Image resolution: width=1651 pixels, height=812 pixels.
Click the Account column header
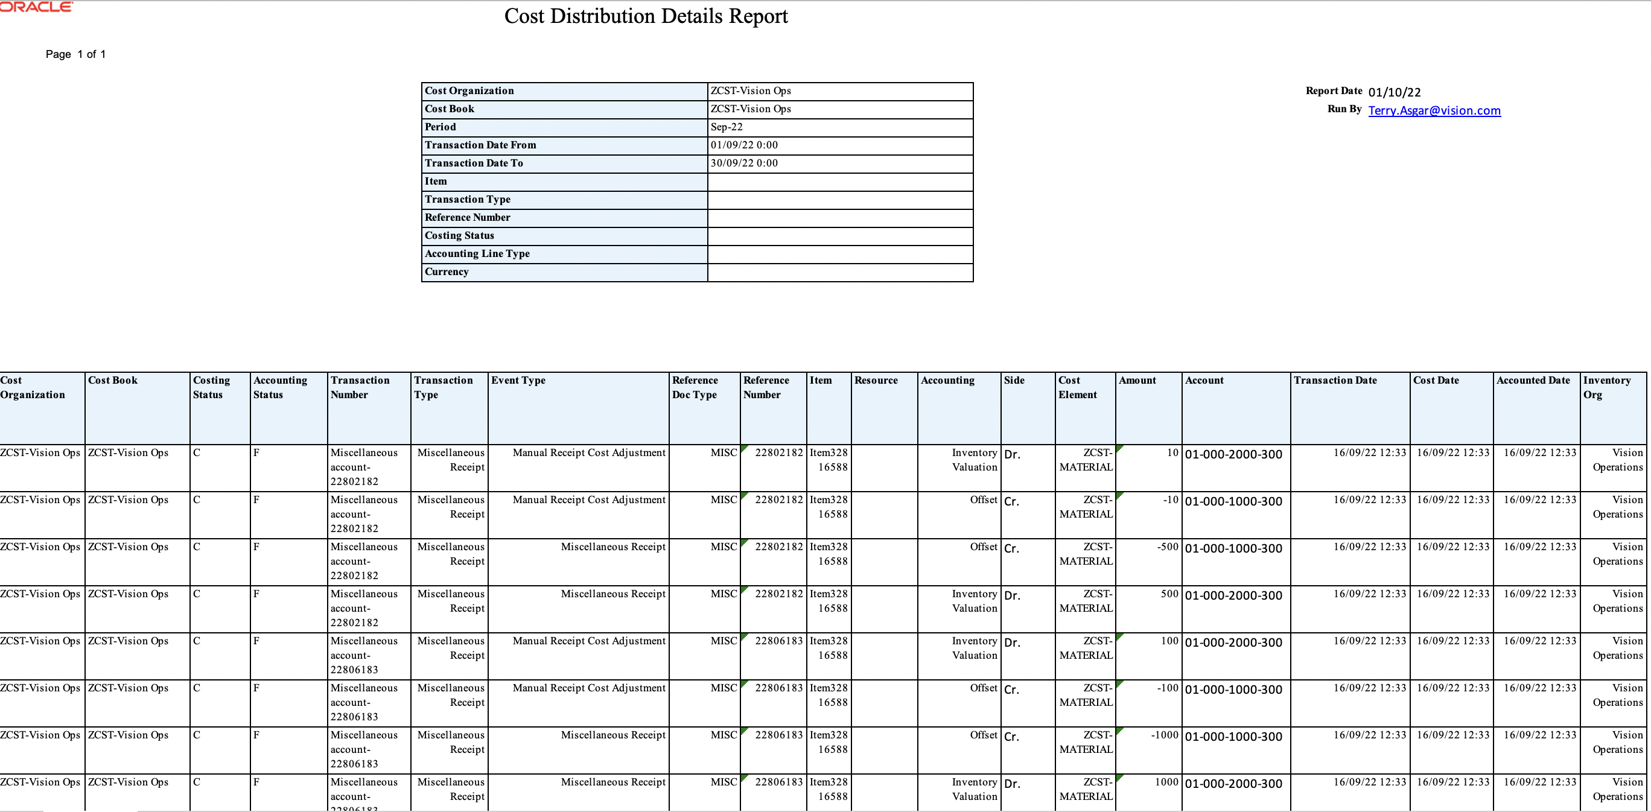coord(1236,408)
